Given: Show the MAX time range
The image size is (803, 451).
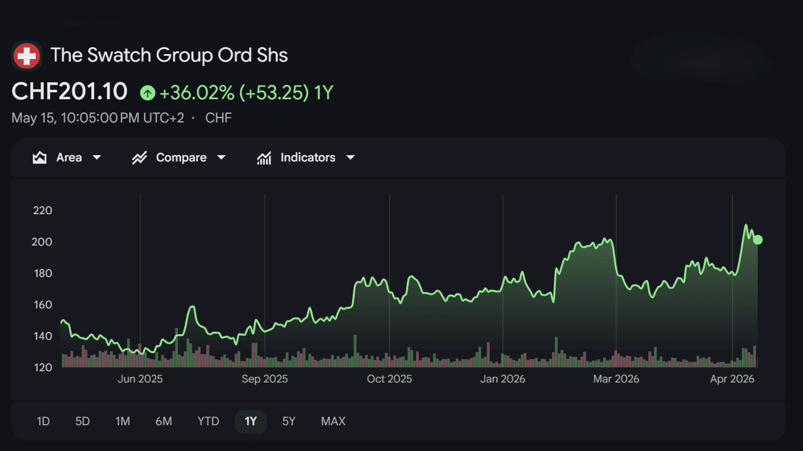Looking at the screenshot, I should point(333,421).
